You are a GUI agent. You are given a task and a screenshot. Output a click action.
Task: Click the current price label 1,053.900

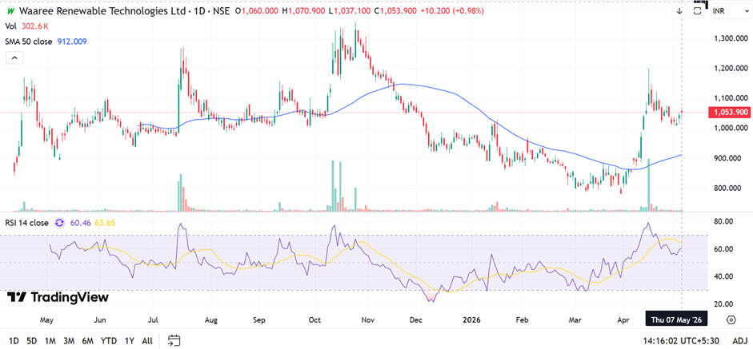[x=728, y=113]
